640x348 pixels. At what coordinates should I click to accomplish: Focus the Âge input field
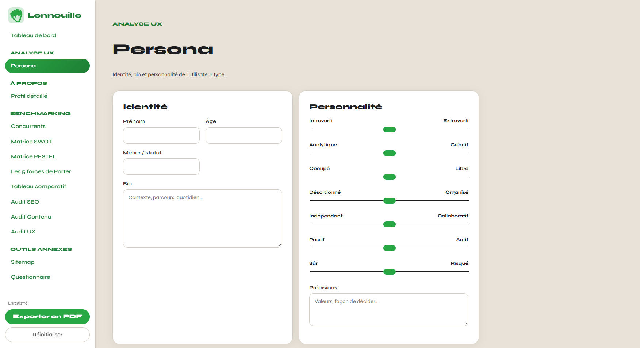coord(244,135)
